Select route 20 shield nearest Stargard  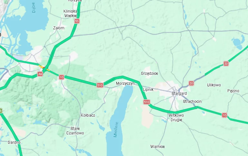pyautogui.click(x=191, y=83)
